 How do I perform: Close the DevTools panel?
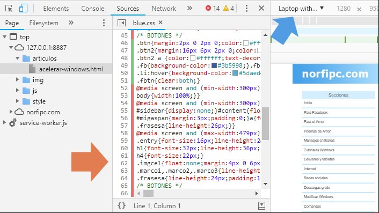tap(261, 8)
